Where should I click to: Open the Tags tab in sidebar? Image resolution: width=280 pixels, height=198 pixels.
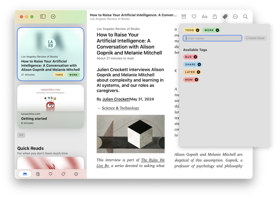pos(63,174)
